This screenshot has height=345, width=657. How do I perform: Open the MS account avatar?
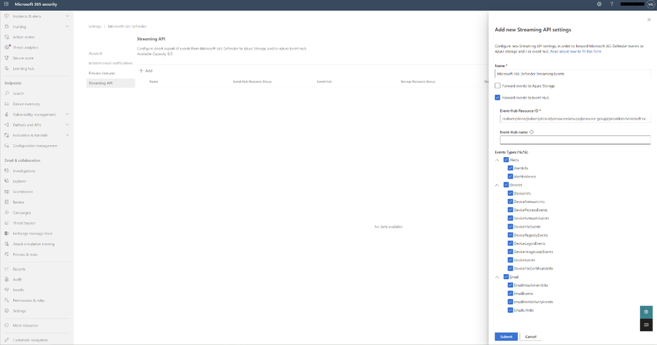point(650,4)
